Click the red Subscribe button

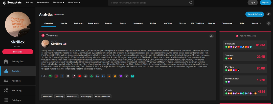coord(18,51)
